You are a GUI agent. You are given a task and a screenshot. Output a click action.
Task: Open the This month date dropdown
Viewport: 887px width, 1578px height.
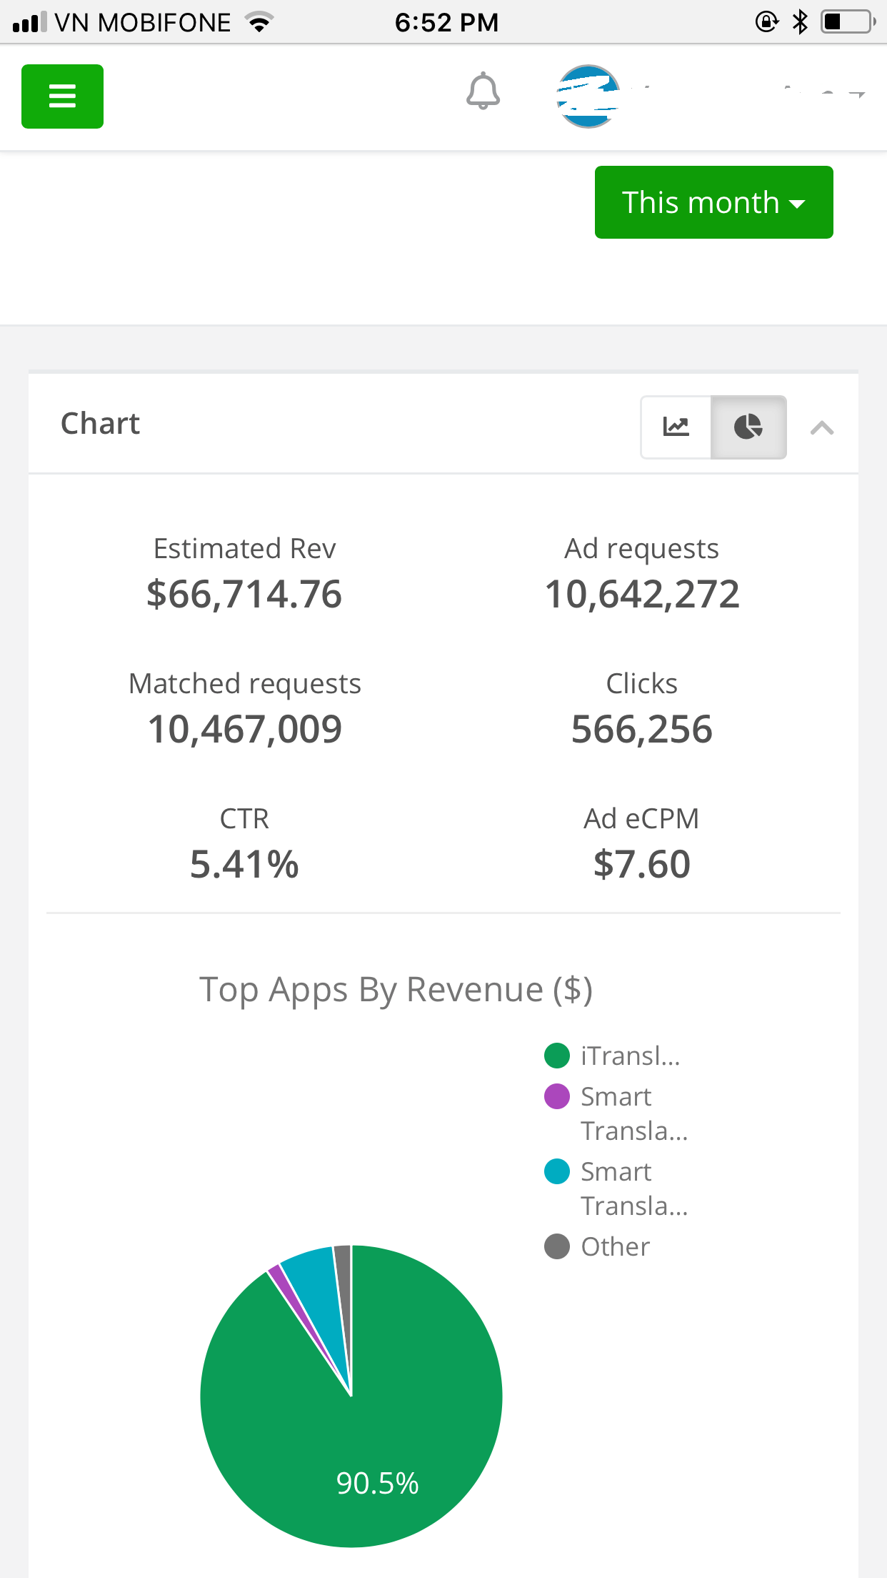pos(713,202)
